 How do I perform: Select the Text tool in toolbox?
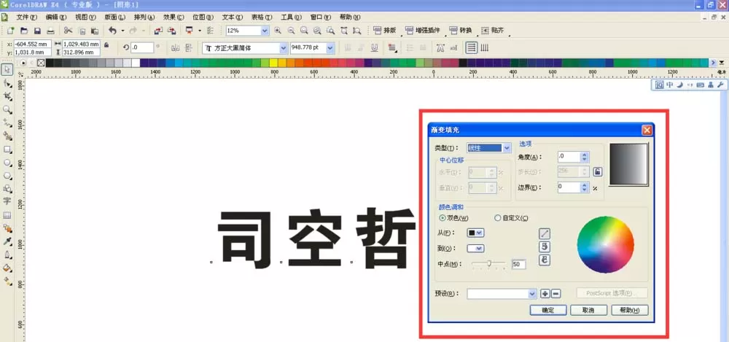click(7, 201)
